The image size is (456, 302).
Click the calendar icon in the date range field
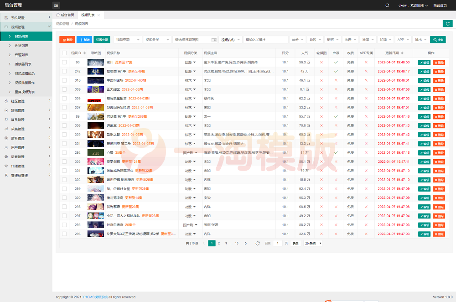coord(213,40)
